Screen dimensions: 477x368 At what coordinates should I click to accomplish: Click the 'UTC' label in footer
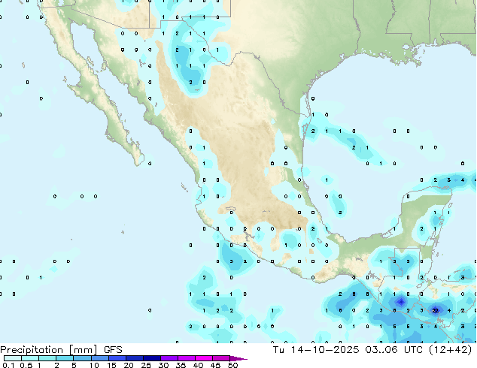413,350
